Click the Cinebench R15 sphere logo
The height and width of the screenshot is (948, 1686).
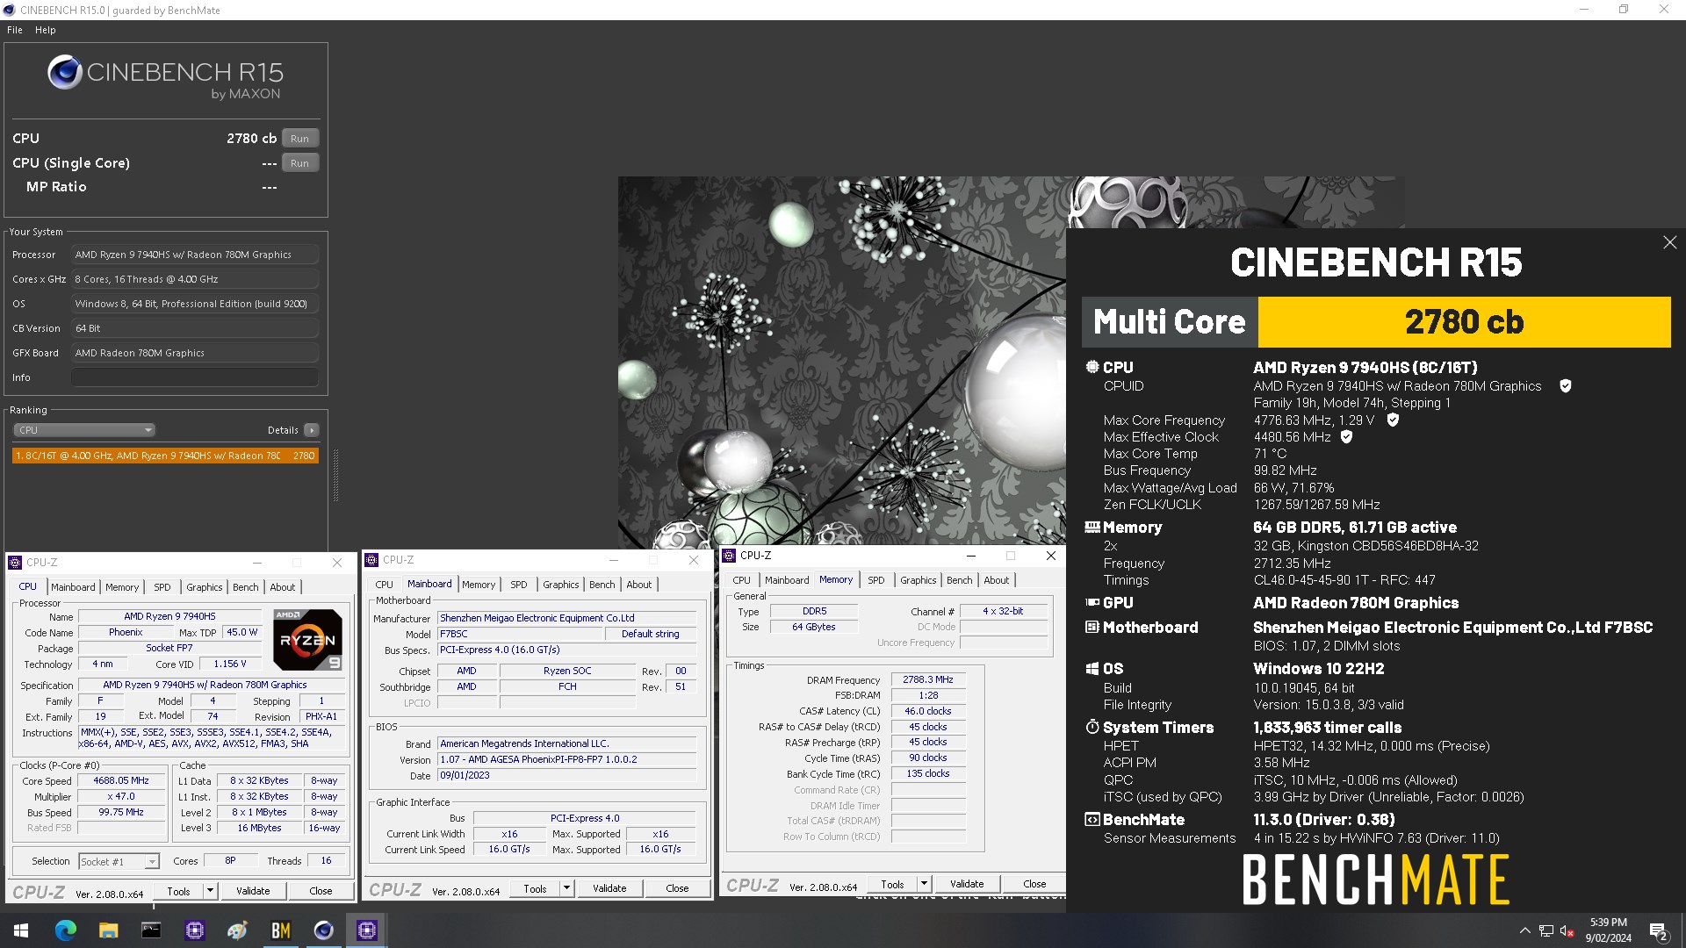[65, 73]
